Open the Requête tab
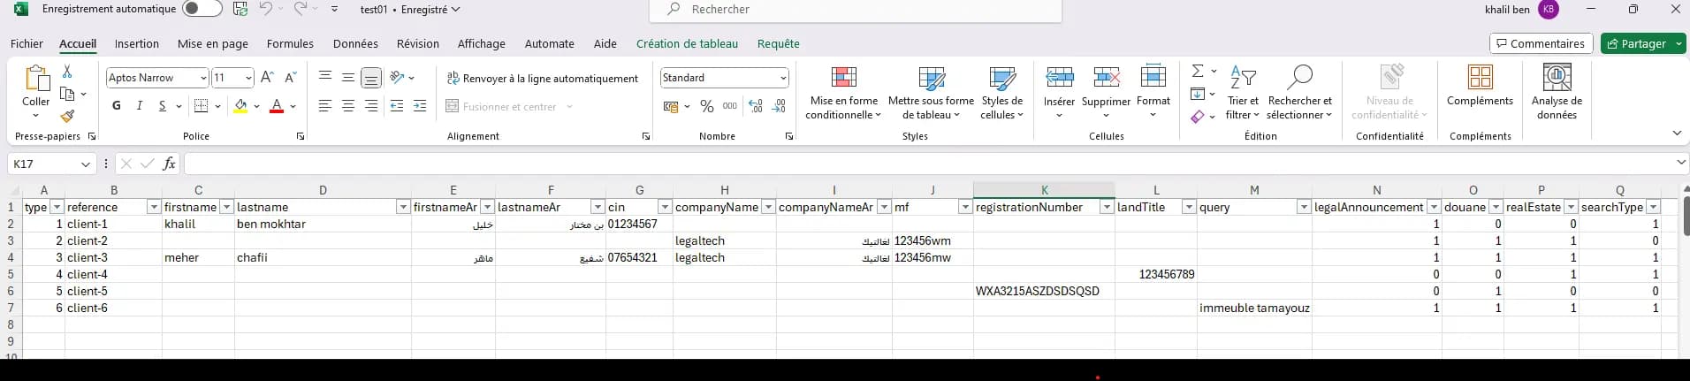Viewport: 1690px width, 381px height. tap(778, 43)
